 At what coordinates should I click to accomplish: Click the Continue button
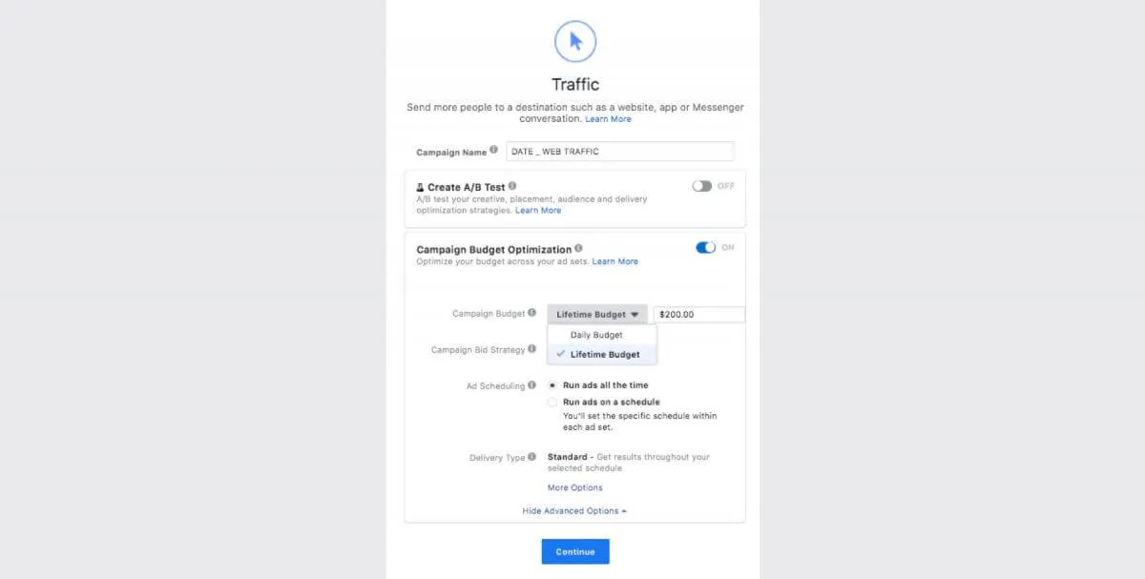(575, 551)
